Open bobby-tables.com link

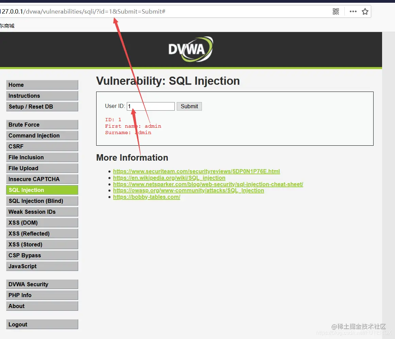[147, 197]
